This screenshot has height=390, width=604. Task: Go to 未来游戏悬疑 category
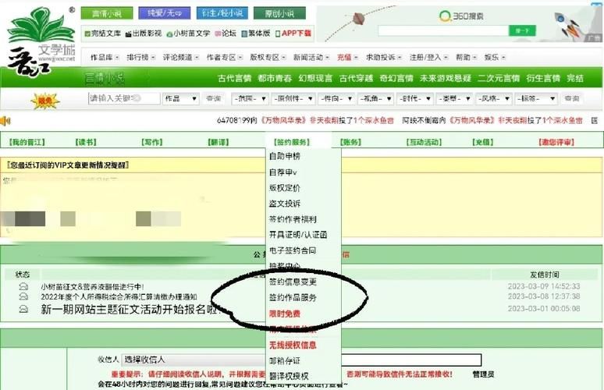tap(446, 78)
